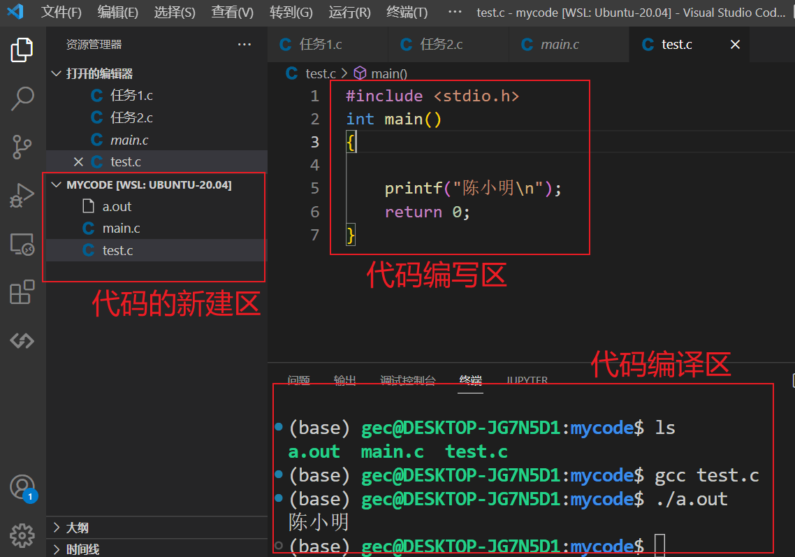795x557 pixels.
Task: Click the terminal input cursor at last prompt
Action: click(x=659, y=546)
